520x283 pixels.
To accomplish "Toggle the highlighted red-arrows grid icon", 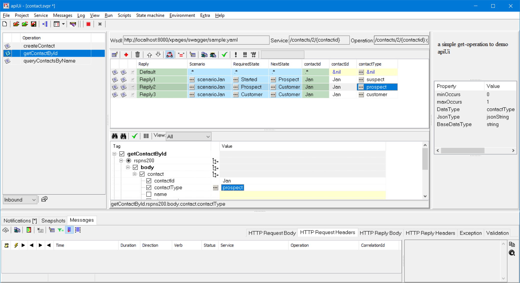I will pos(170,55).
